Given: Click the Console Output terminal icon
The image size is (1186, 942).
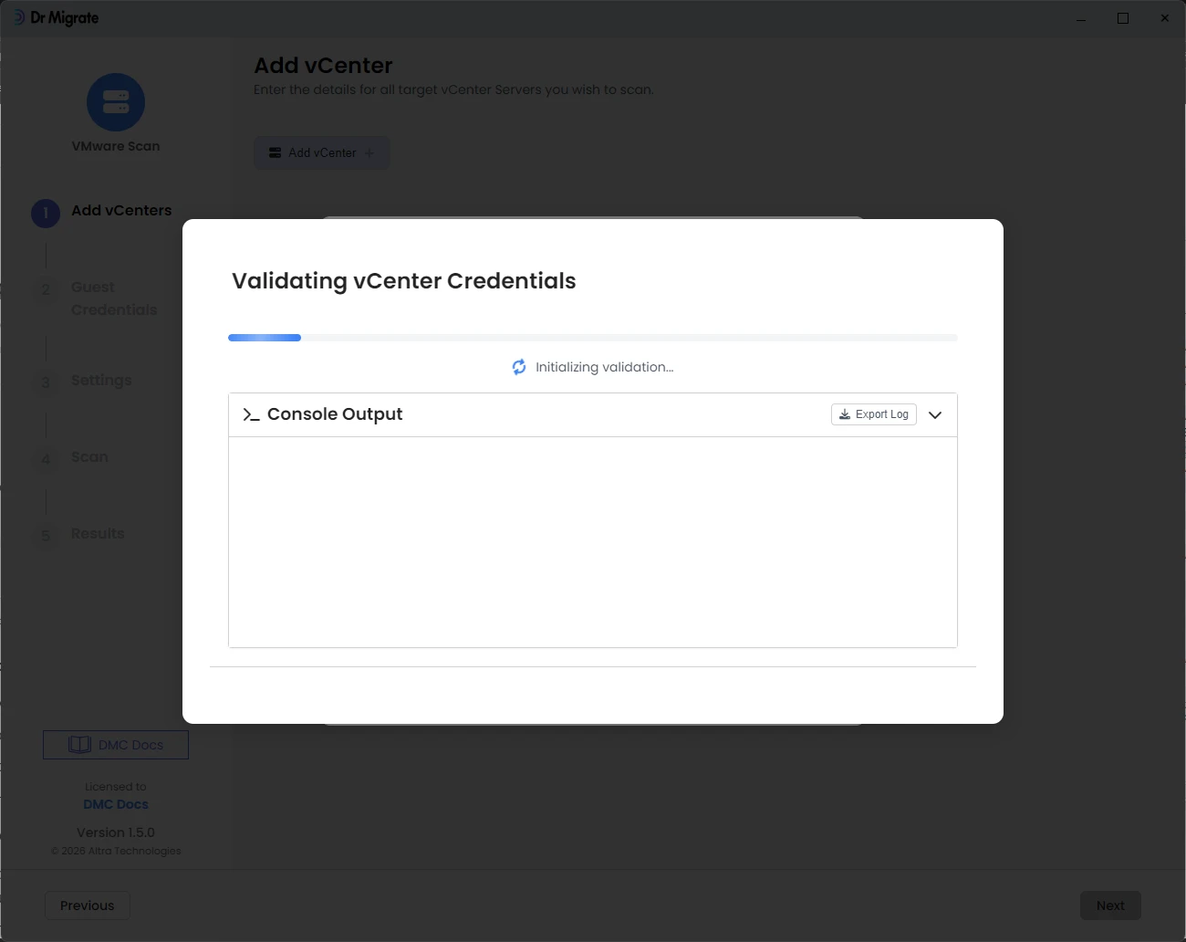Looking at the screenshot, I should [251, 414].
